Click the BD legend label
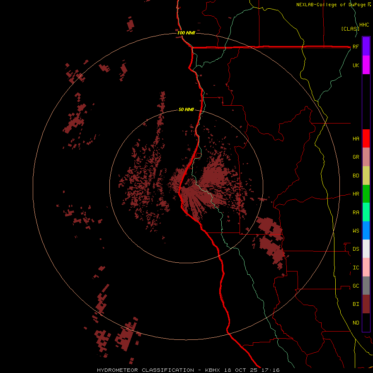This screenshot has width=373, height=373. [356, 176]
